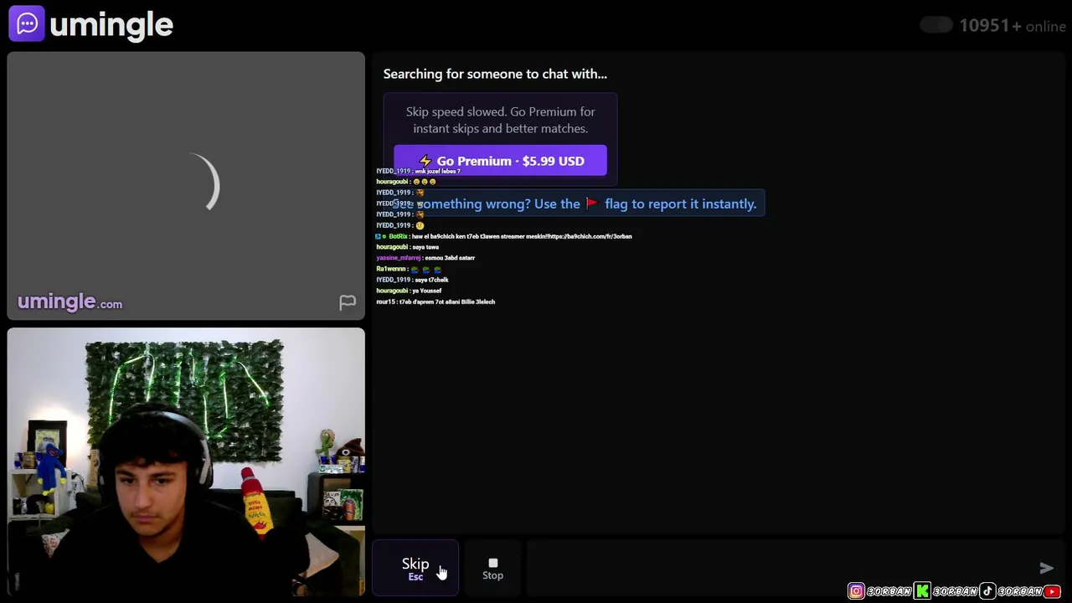Click the "wnk jozef lebes ?" chat line
The image size is (1072, 603).
[x=418, y=171]
